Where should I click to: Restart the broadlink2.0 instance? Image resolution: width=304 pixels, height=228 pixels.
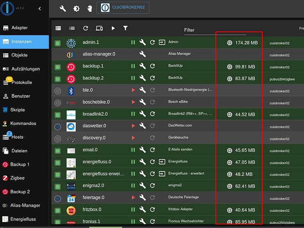point(152,114)
